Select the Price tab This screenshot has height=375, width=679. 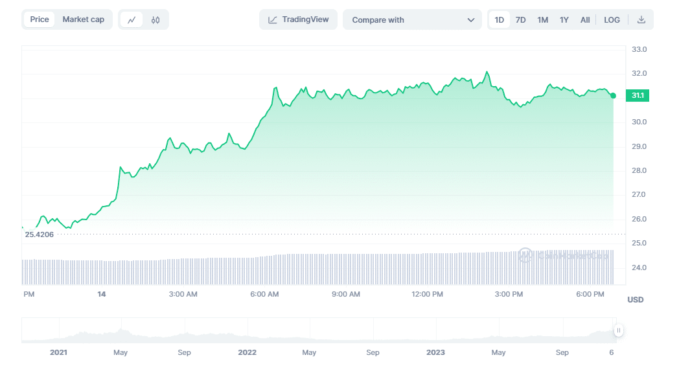[x=40, y=19]
